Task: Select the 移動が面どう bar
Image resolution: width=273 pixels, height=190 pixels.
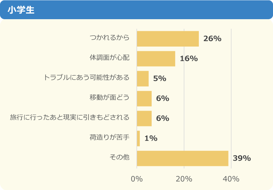Action: coord(144,99)
